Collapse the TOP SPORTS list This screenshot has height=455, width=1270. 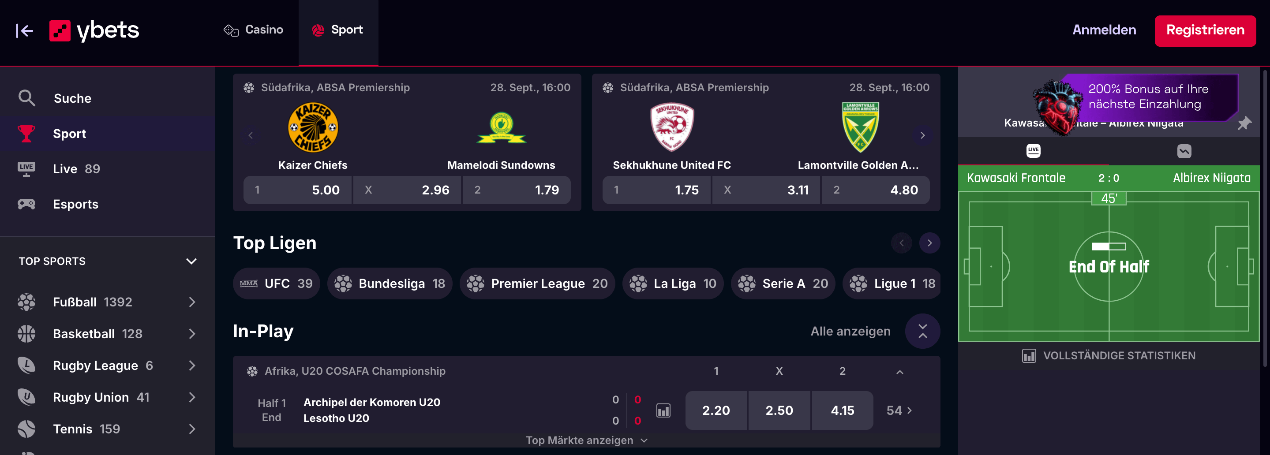pos(191,261)
